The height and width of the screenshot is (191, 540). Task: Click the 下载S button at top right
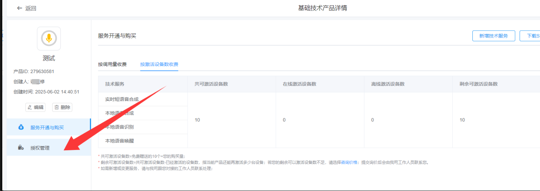pos(530,36)
